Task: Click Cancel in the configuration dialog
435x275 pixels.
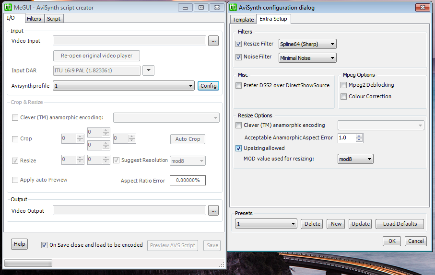Action: pyautogui.click(x=416, y=241)
